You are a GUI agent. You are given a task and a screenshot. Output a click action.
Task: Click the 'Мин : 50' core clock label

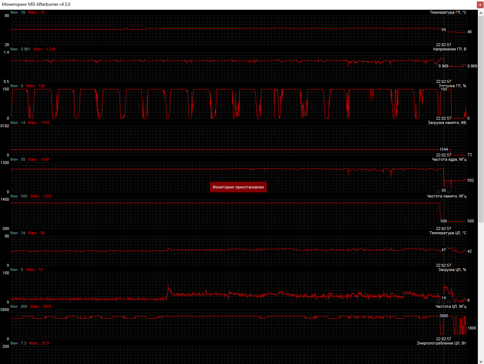pos(18,159)
